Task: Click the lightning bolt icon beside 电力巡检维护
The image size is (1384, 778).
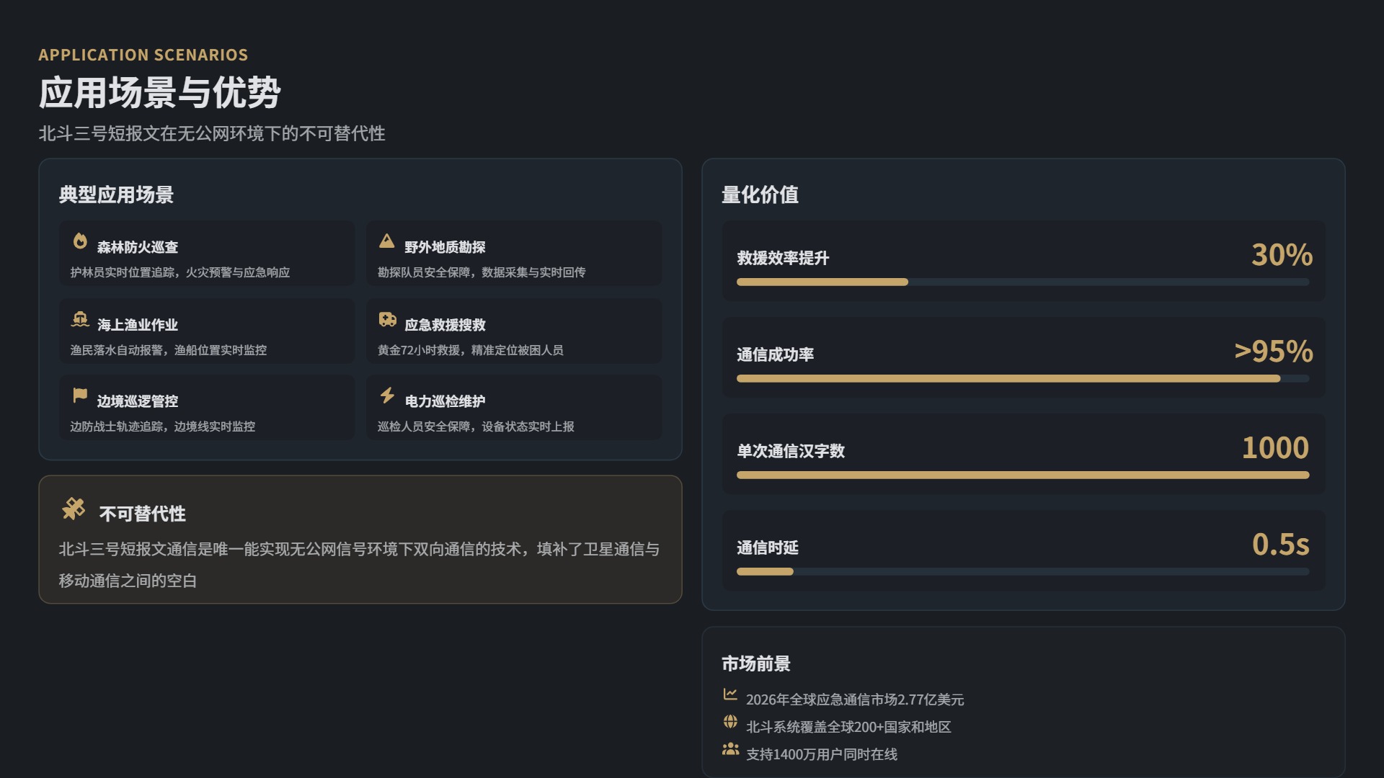Action: [388, 395]
